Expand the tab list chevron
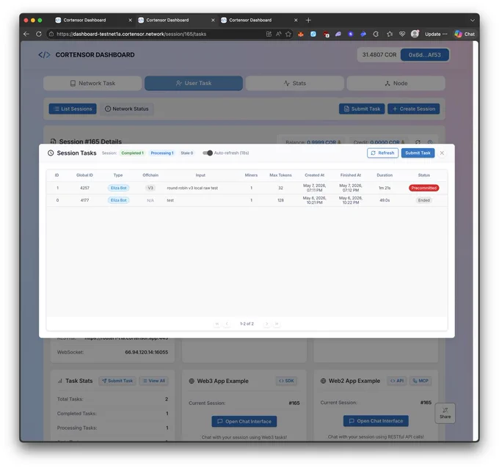 click(473, 21)
